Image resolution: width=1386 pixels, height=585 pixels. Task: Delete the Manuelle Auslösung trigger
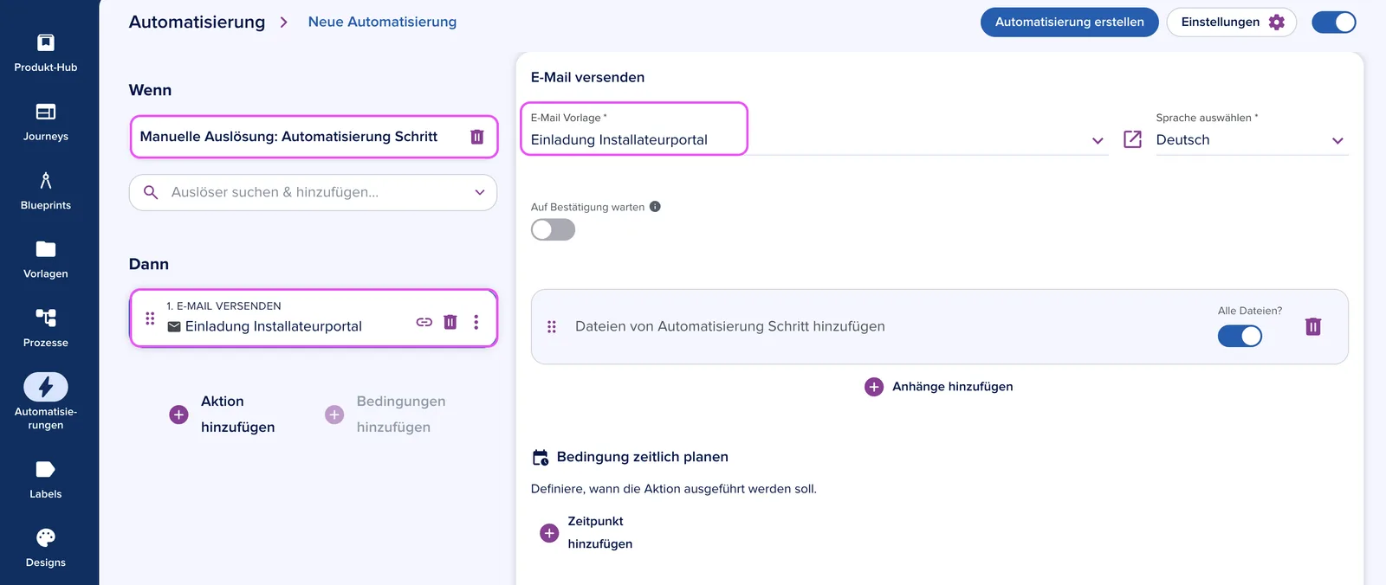pyautogui.click(x=476, y=137)
